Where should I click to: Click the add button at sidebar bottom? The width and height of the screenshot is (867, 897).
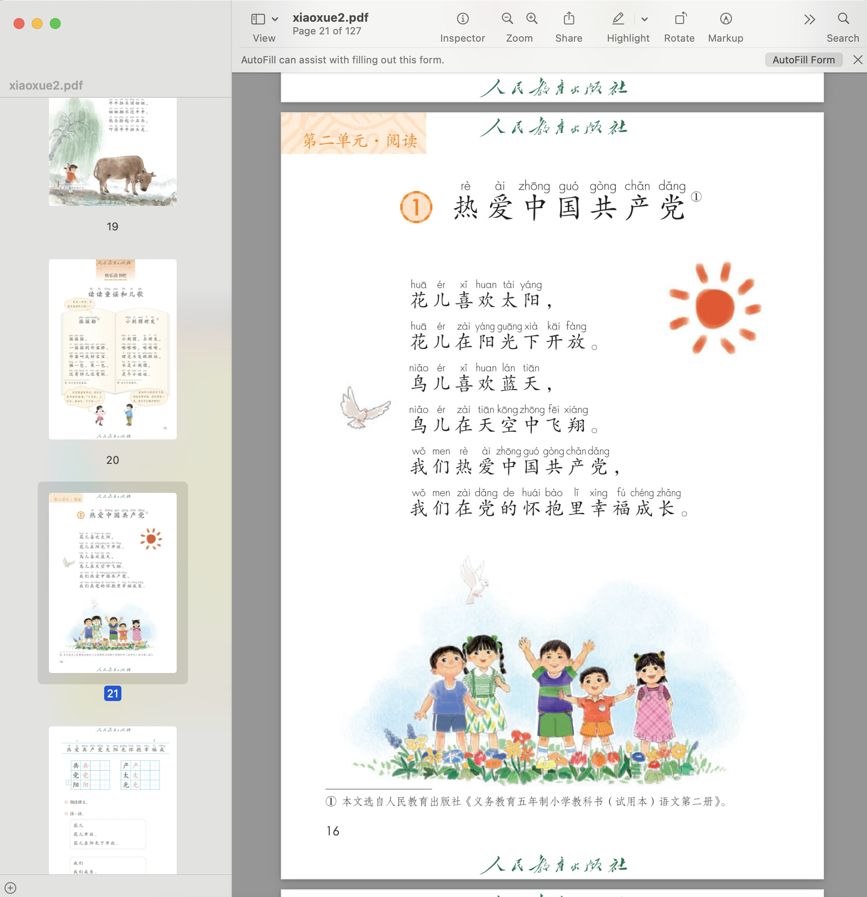click(10, 888)
